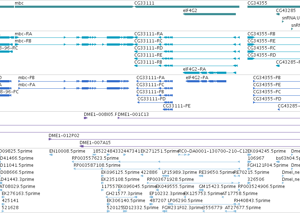
Task: Click the eIF4G2-PA protein label
Action: tap(197, 78)
